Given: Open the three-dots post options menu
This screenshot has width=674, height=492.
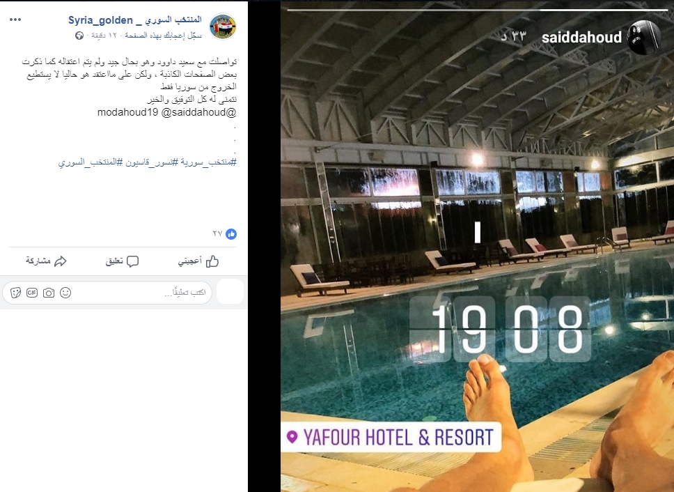Looking at the screenshot, I should tap(15, 20).
